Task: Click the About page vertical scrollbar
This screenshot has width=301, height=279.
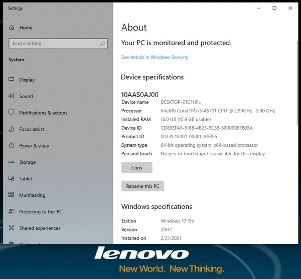Action: 297,83
